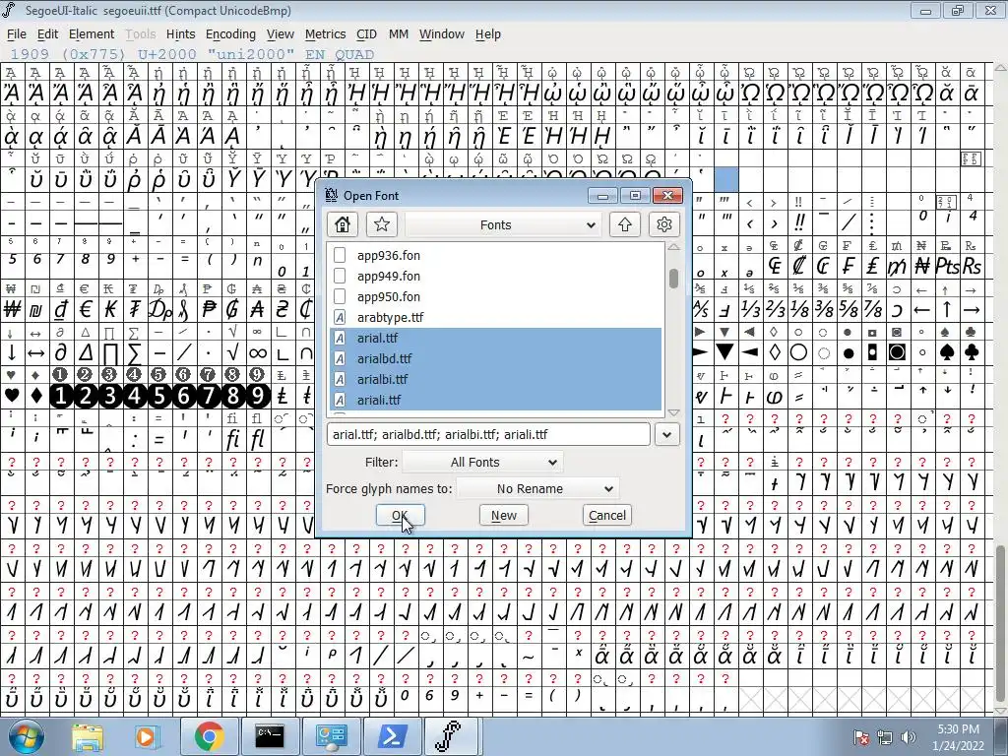Open PowerShell from the taskbar
This screenshot has width=1008, height=756.
392,736
